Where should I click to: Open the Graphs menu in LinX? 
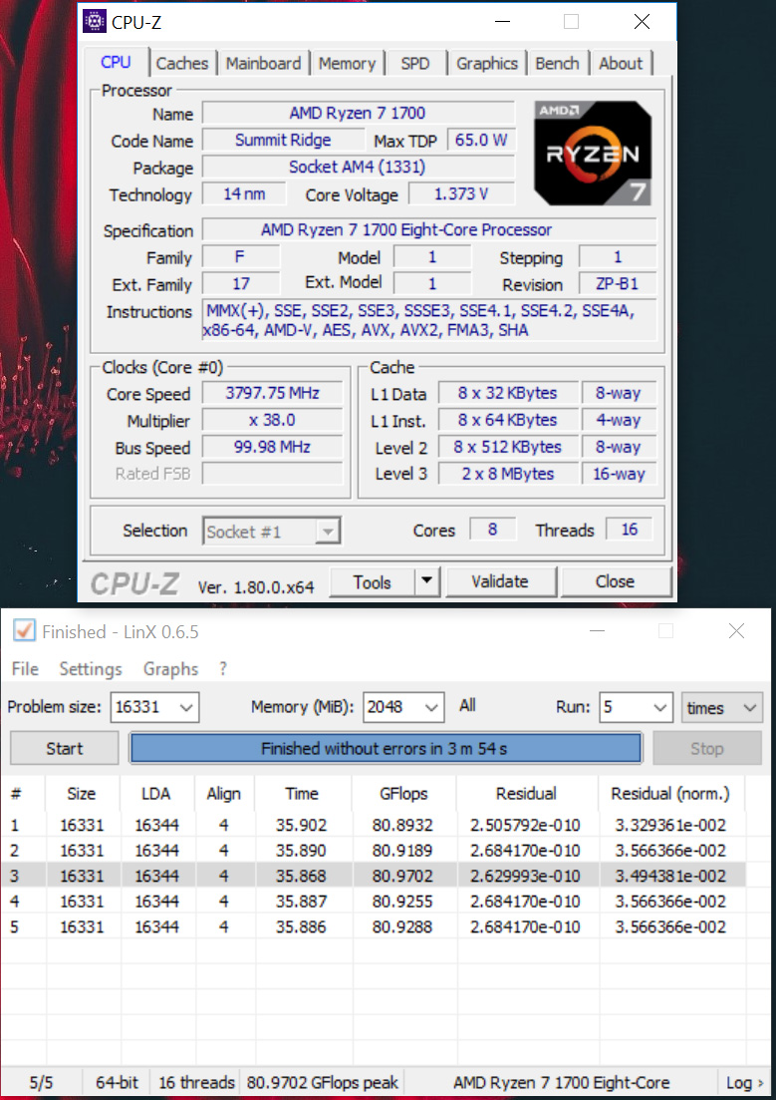[x=171, y=668]
